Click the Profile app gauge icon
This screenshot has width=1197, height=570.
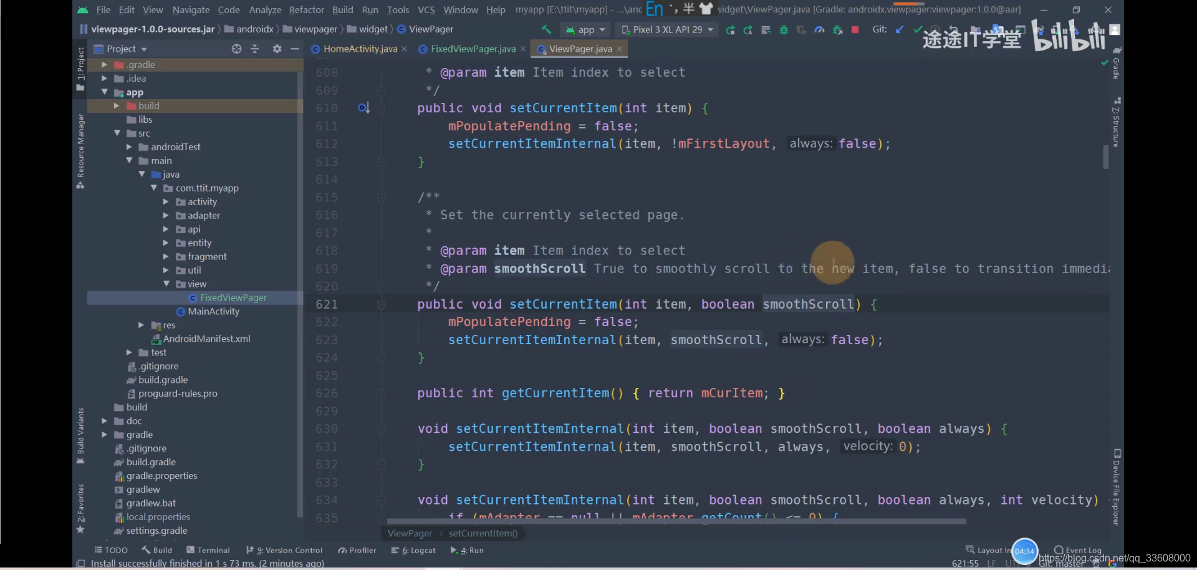[820, 30]
